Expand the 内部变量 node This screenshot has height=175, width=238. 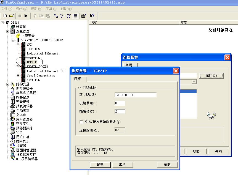tap(13, 36)
